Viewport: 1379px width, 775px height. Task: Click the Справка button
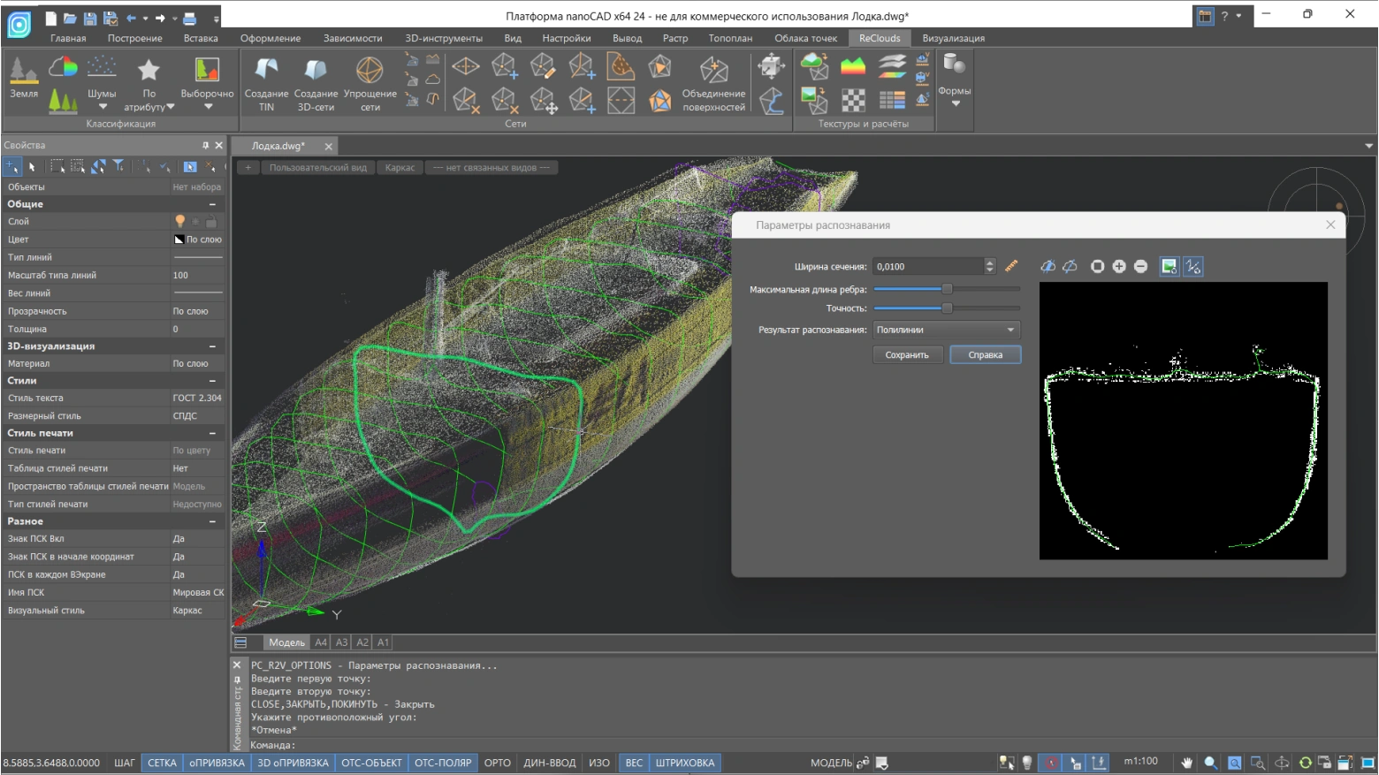coord(985,355)
